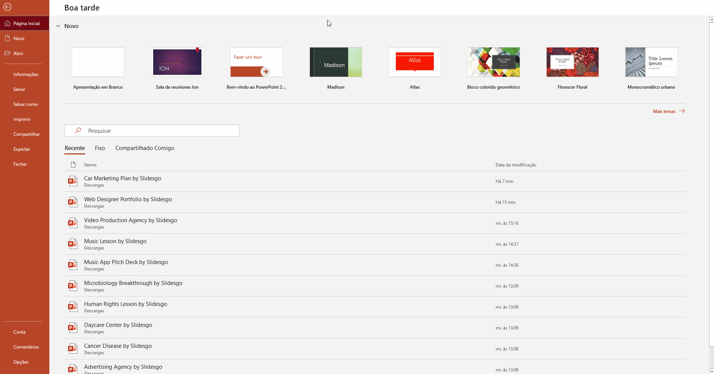Screen dimensions: 714x374
Task: Click the 'mi. às 15:16' modification time
Action: click(x=507, y=223)
